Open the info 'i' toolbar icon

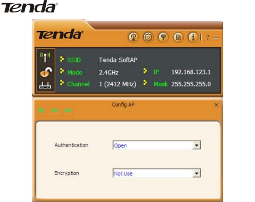pos(193,37)
